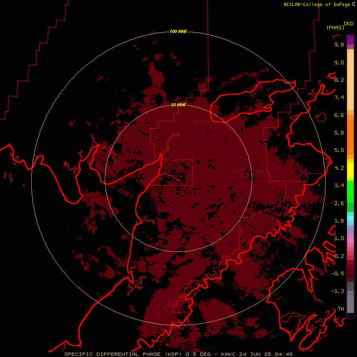
Task: Select the -0.5 value on color scale
Action: [x=338, y=274]
